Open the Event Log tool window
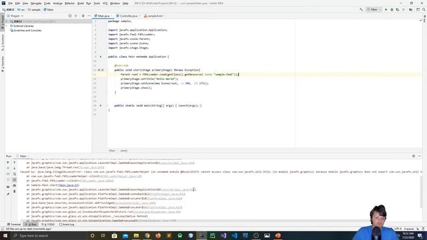This screenshot has height=240, width=427. [67, 225]
